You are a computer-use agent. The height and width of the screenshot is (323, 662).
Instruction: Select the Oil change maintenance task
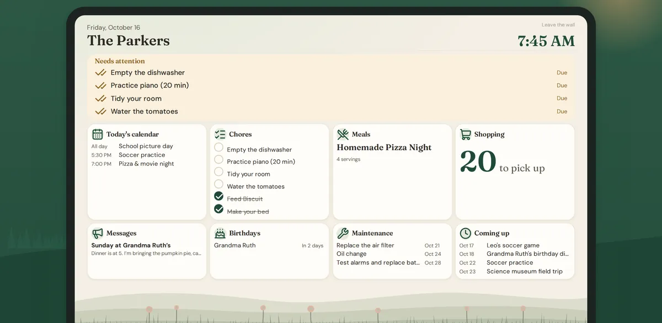(x=389, y=254)
